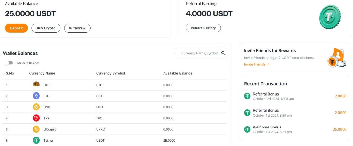The width and height of the screenshot is (353, 146).
Task: Follow the Invite Friends link
Action: [257, 64]
